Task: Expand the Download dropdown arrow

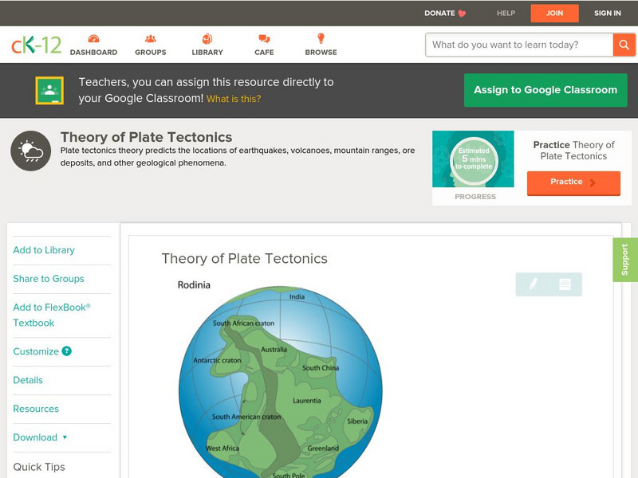Action: coord(65,437)
